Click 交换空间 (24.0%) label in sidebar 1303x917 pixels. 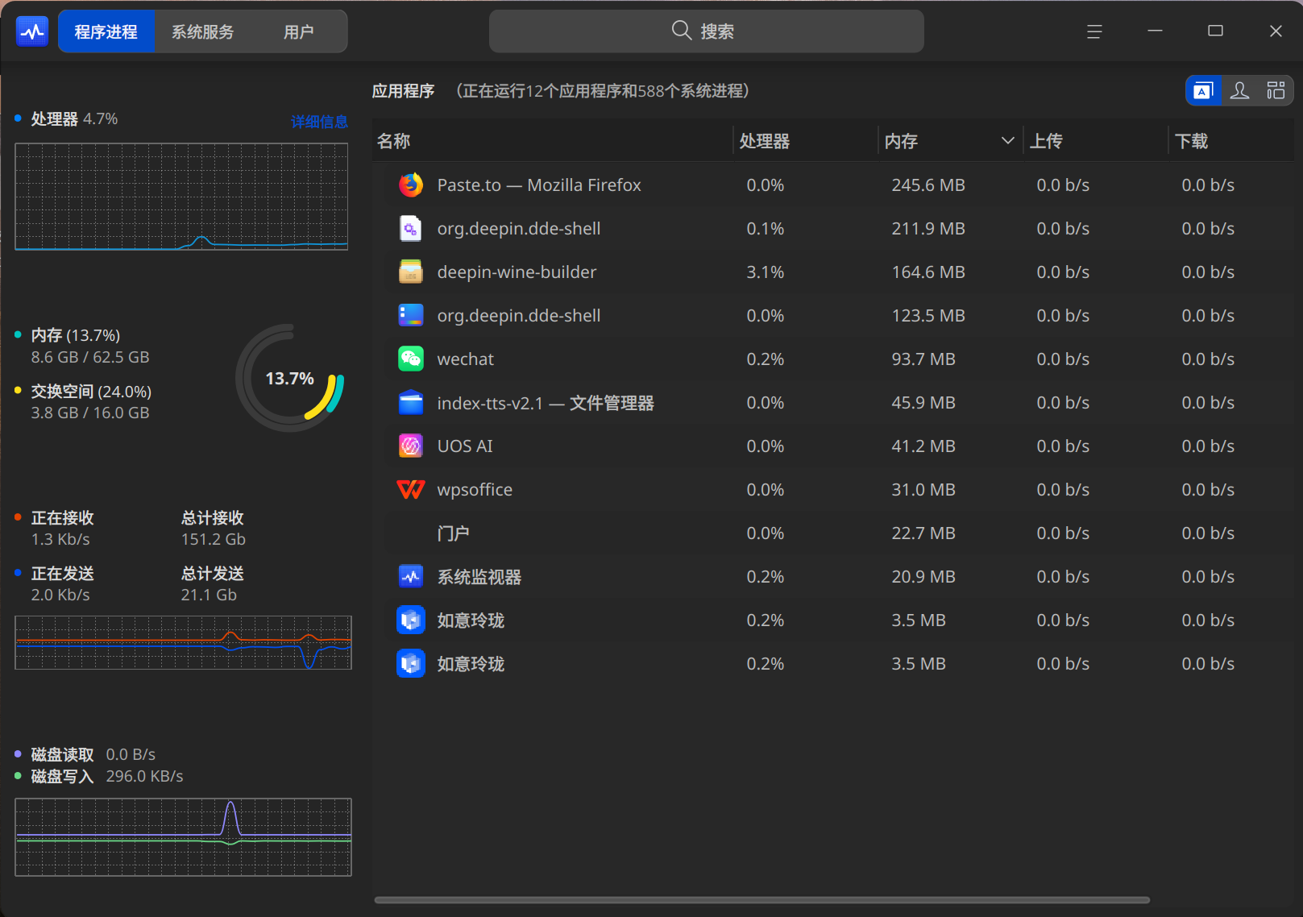click(91, 392)
